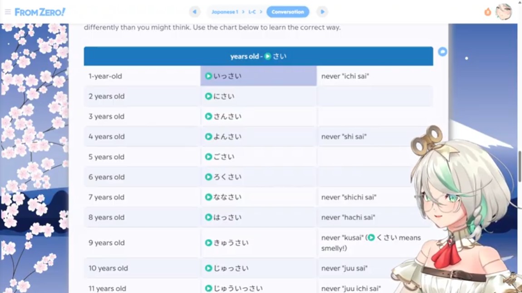Open the user profile avatar
The width and height of the screenshot is (522, 293).
[503, 12]
